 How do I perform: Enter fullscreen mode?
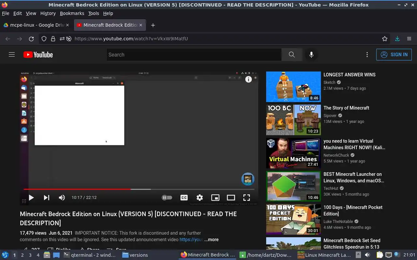coord(247,198)
